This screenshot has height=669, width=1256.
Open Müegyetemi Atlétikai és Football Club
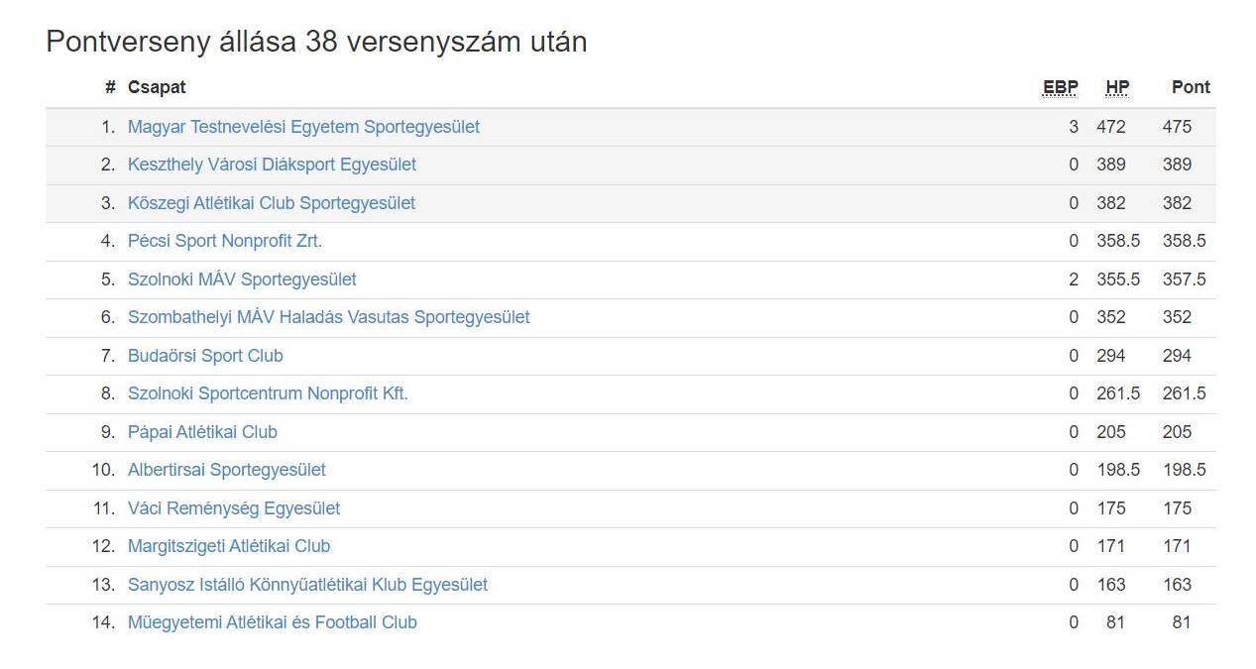click(x=273, y=622)
